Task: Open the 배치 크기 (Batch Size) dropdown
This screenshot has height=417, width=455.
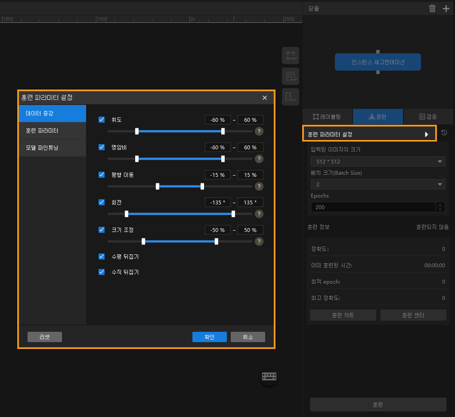Action: click(x=378, y=184)
